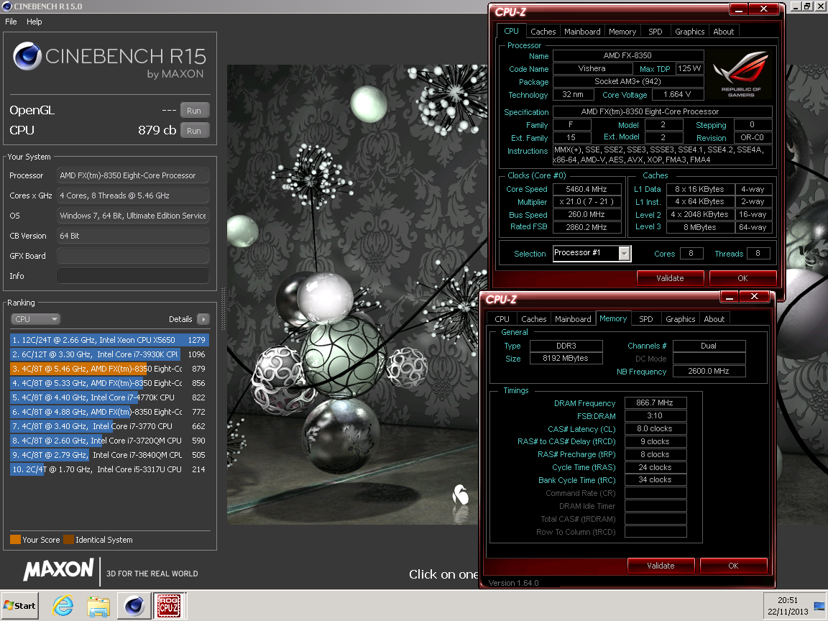
Task: Switch to Caches tab in top CPU-Z window
Action: pyautogui.click(x=543, y=32)
